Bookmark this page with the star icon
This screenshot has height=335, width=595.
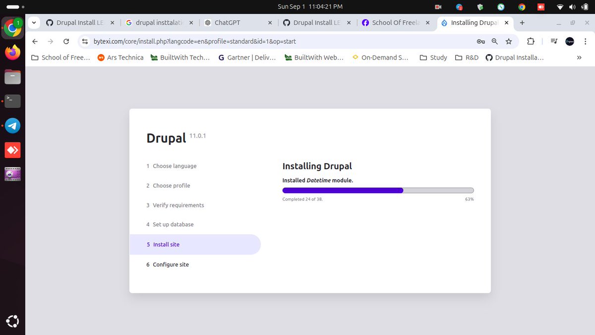pos(509,42)
